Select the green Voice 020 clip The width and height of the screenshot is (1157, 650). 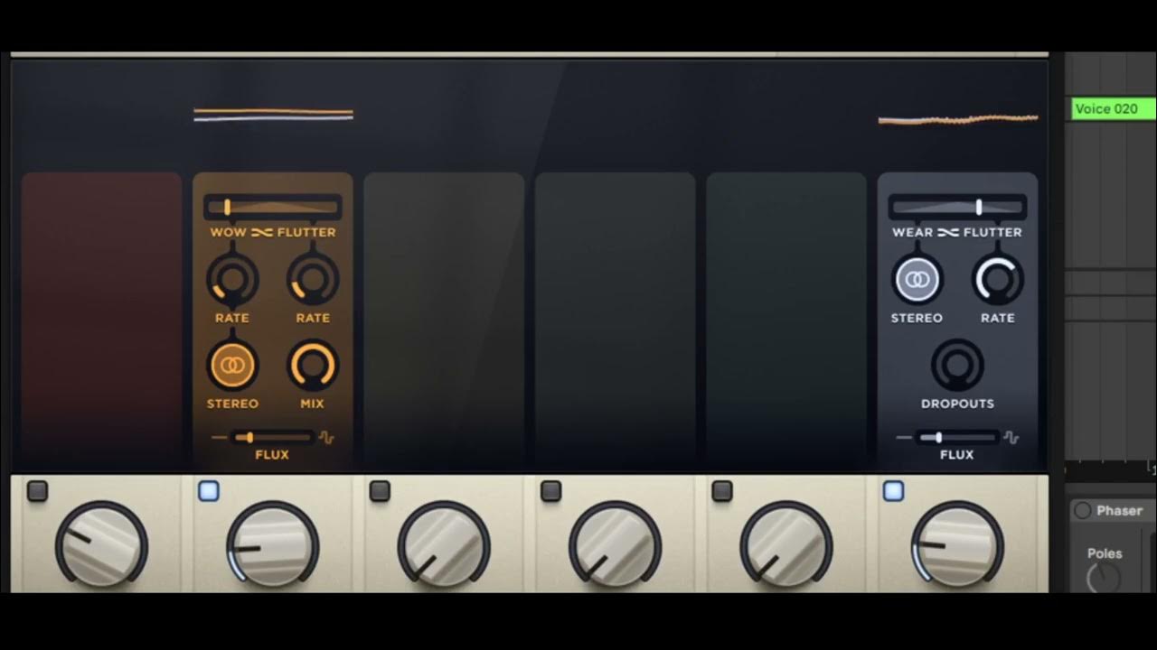click(1114, 108)
